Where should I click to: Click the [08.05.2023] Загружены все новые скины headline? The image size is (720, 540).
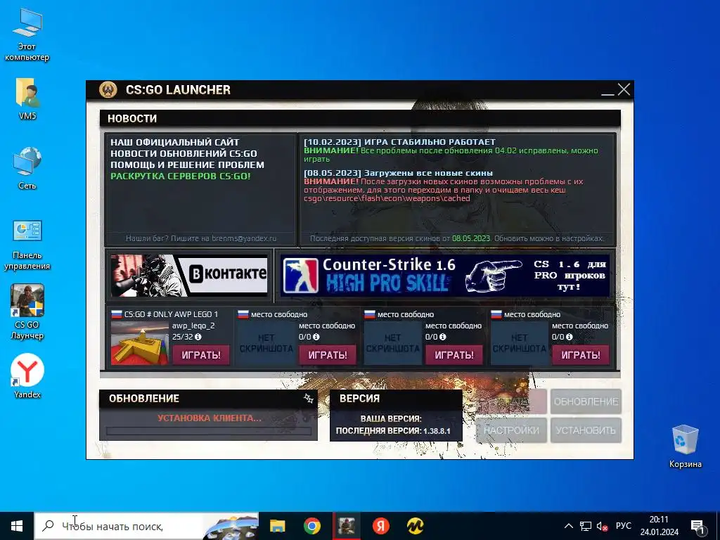pos(398,173)
